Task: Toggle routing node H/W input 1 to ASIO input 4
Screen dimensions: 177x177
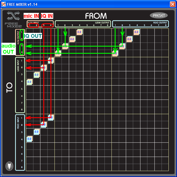Action: (x=30, y=139)
